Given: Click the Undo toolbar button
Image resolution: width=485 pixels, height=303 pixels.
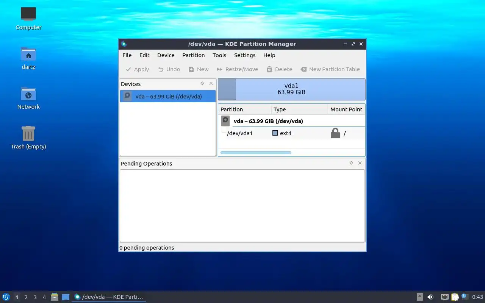Looking at the screenshot, I should (x=169, y=69).
